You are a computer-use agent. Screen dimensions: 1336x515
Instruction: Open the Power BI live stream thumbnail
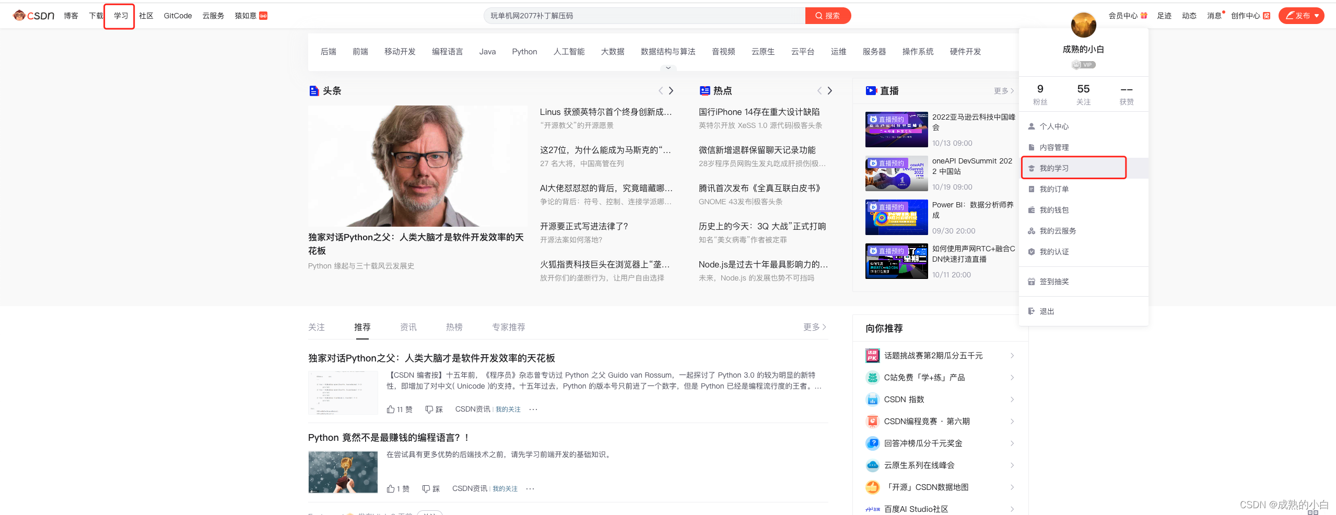(x=896, y=217)
